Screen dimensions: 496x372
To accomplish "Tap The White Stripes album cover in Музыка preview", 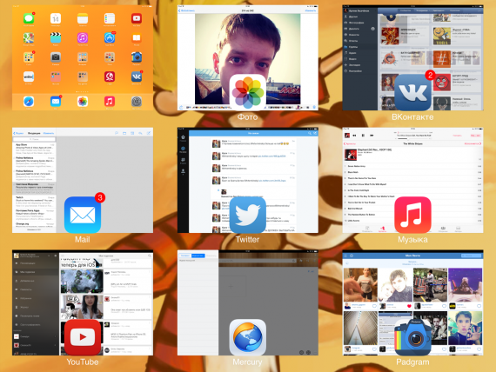I will (x=350, y=155).
